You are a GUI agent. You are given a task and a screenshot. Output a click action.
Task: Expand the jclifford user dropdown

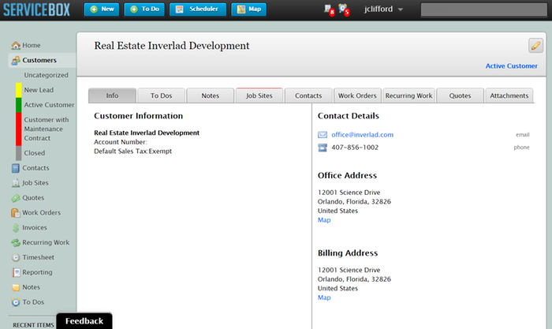[383, 9]
